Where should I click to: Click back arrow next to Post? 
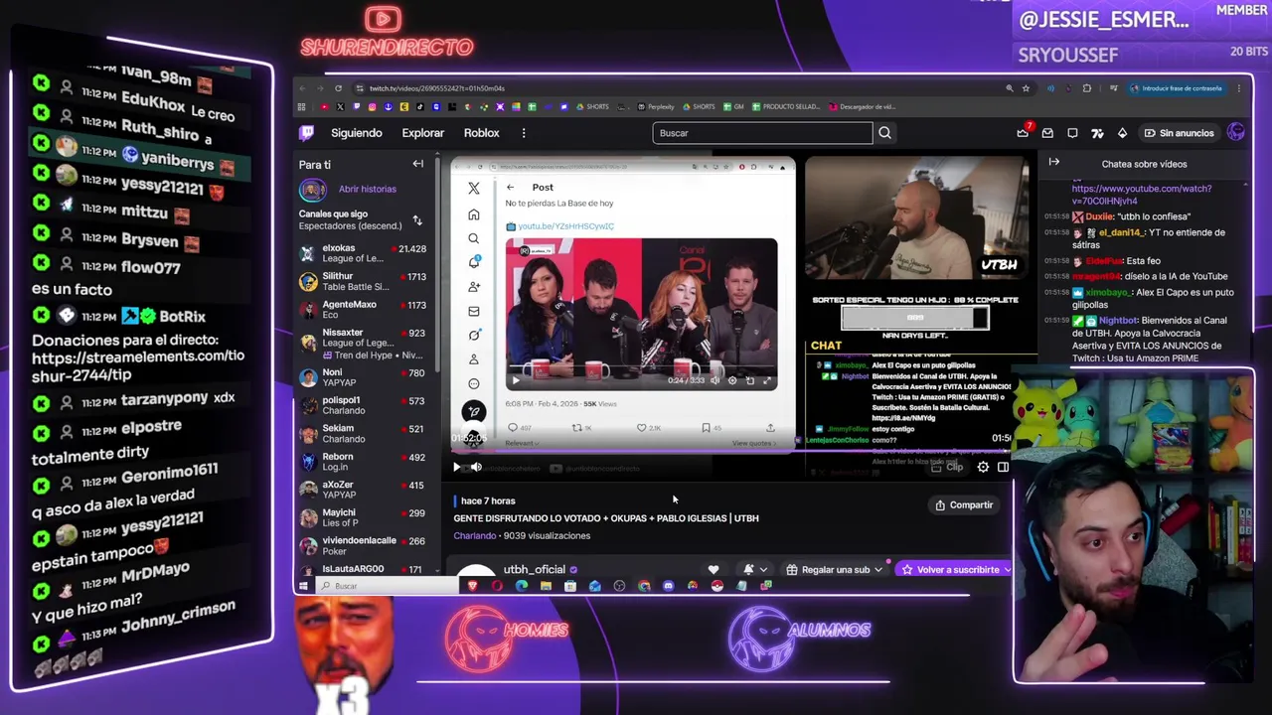click(x=510, y=188)
